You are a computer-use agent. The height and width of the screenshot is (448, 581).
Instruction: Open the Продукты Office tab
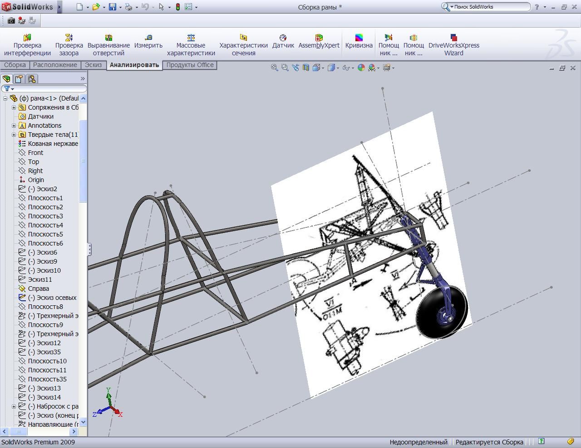(190, 65)
